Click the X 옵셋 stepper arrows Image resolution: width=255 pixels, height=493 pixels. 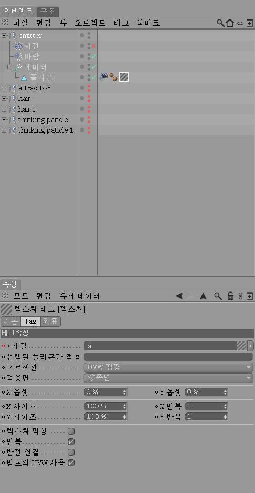[x=124, y=392]
